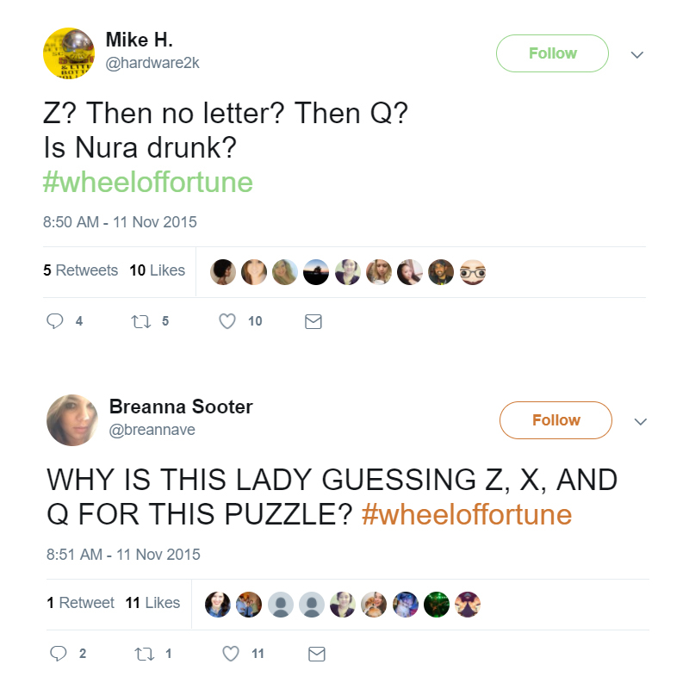Open green #wheeloffortune hashtag
The image size is (689, 689).
(148, 182)
